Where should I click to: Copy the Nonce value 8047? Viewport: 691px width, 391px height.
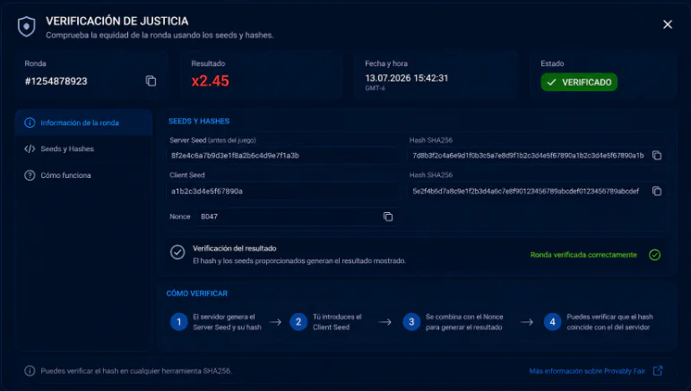(x=388, y=217)
